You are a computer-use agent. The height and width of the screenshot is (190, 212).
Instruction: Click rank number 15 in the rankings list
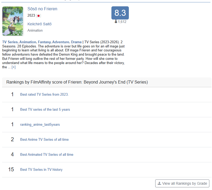[11, 169]
